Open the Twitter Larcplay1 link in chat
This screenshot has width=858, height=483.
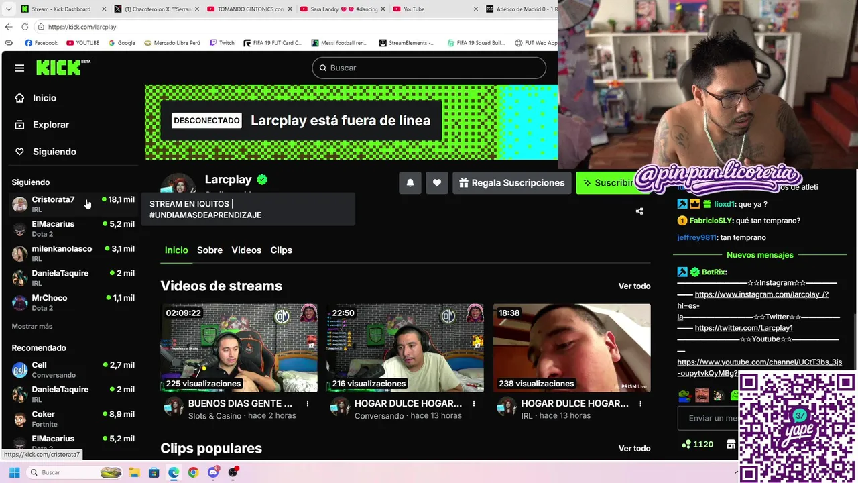pyautogui.click(x=743, y=328)
